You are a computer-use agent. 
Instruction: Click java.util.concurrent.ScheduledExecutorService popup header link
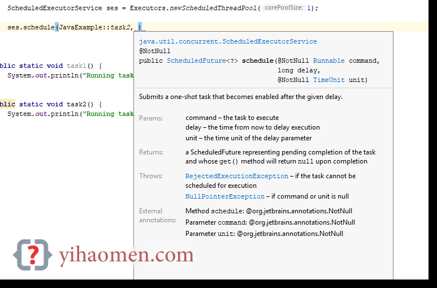tap(228, 41)
